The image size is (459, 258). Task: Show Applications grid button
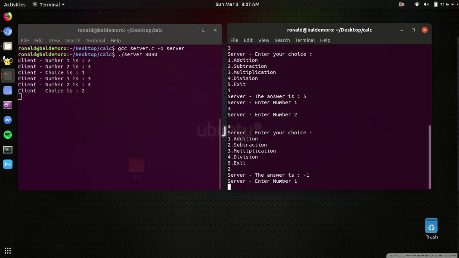pos(8,250)
